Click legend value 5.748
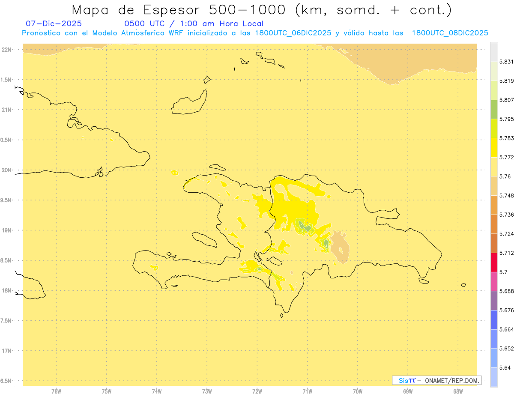Viewport: 514px width, 397px height. point(507,195)
